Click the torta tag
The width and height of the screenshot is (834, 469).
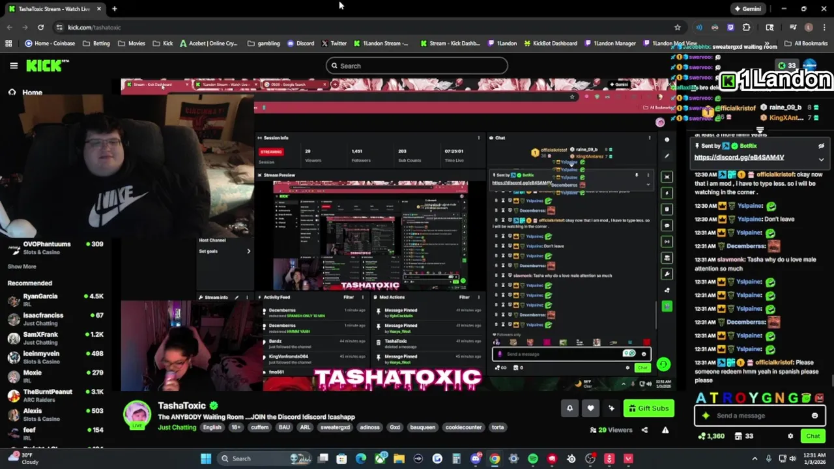coord(498,427)
